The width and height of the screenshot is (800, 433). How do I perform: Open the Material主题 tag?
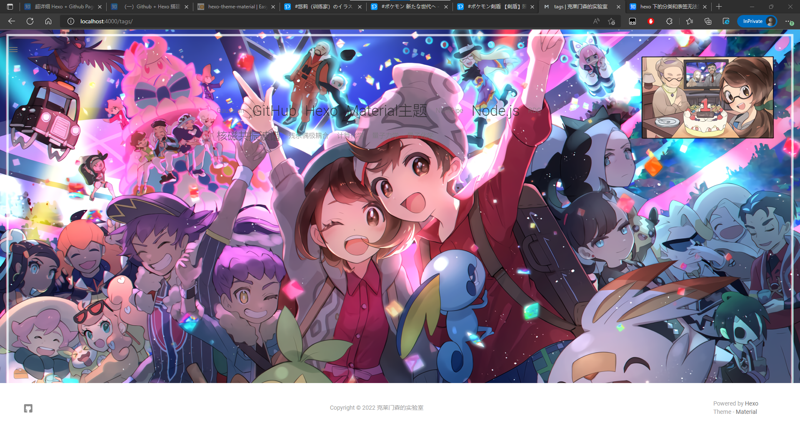coord(387,111)
